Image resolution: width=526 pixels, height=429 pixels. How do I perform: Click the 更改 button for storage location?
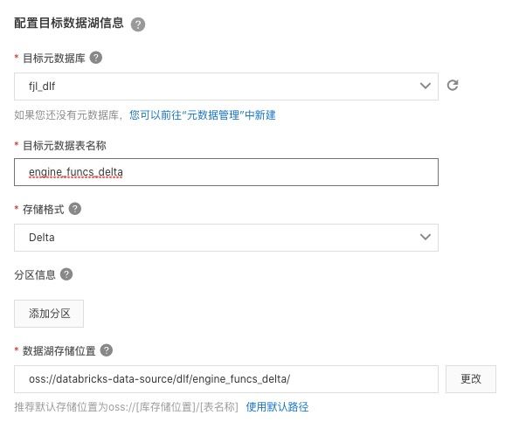coord(471,379)
